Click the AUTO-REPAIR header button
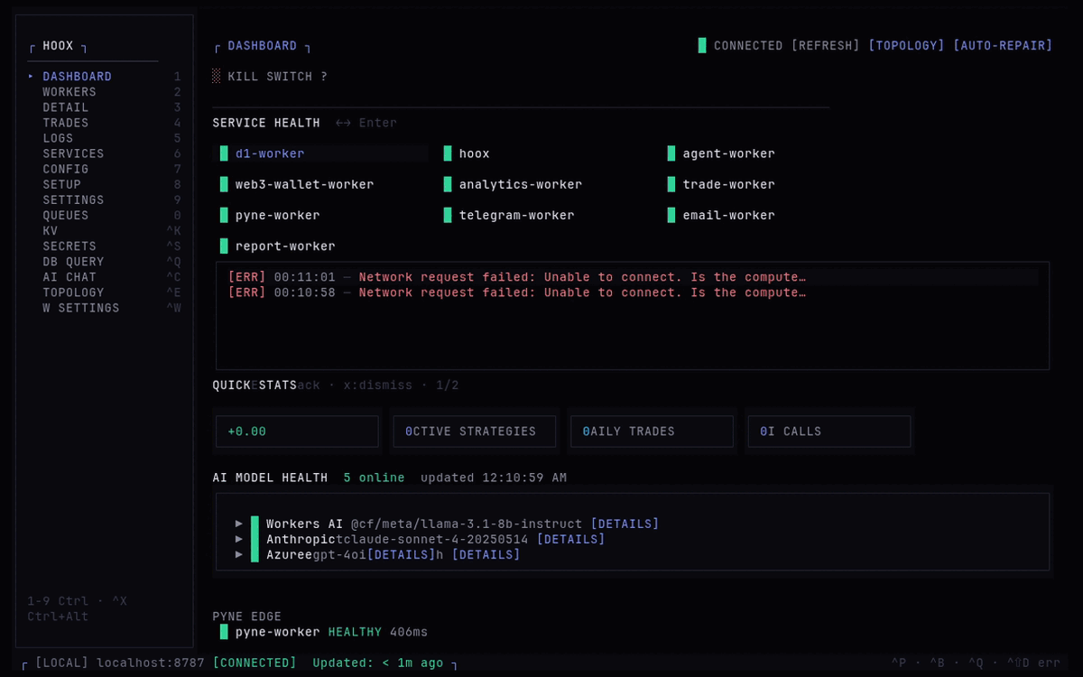 tap(1003, 45)
